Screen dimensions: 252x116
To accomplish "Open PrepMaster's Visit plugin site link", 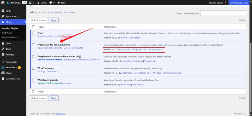I will tap(139, 50).
